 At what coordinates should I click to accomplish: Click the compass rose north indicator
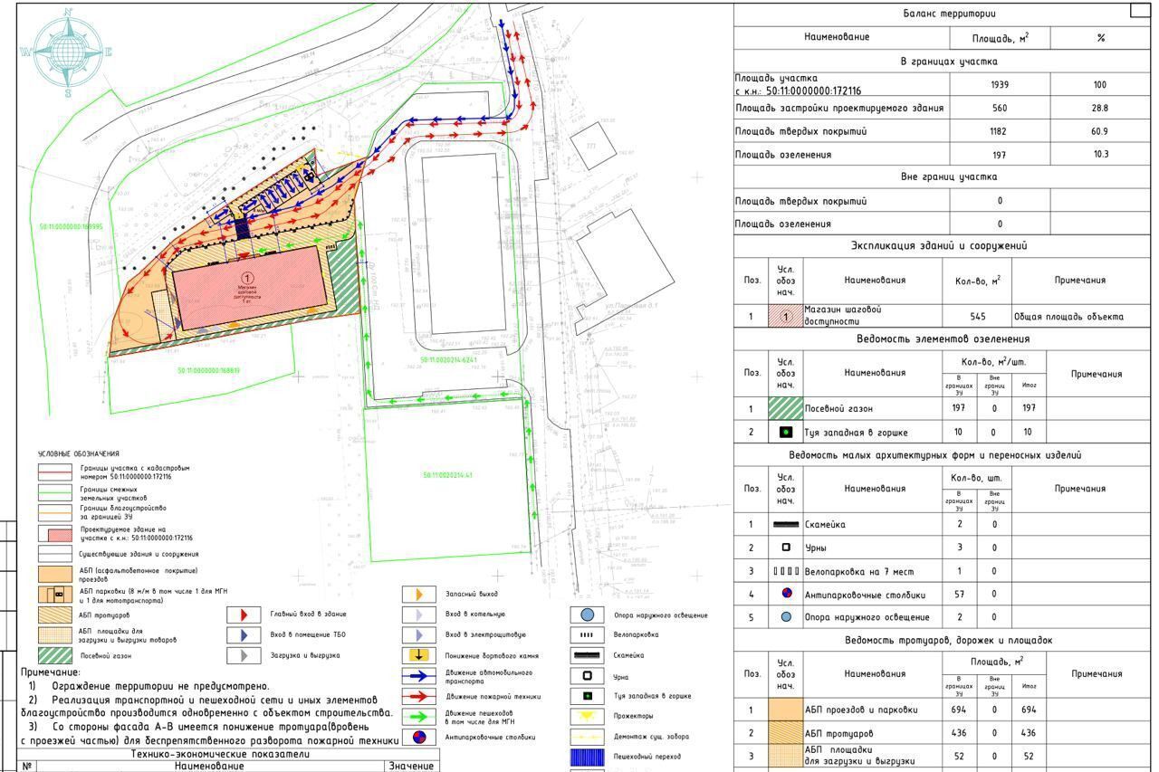(x=69, y=14)
